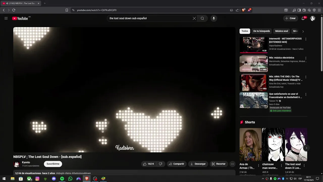
Task: Run the search with the magnifier button
Action: click(202, 18)
